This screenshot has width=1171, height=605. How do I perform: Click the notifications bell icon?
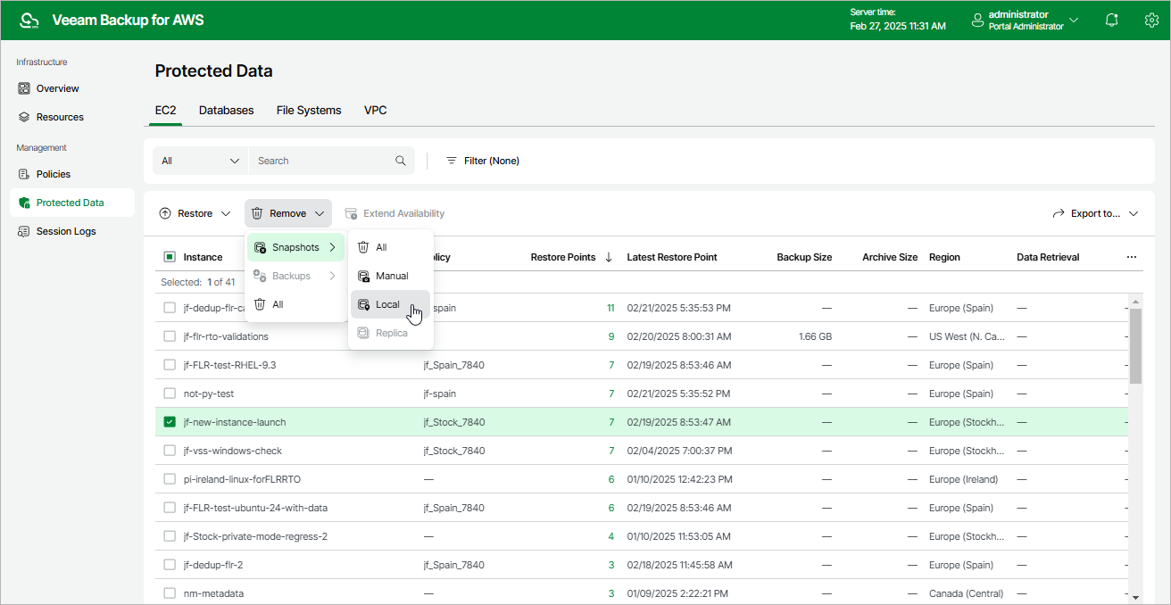tap(1111, 21)
